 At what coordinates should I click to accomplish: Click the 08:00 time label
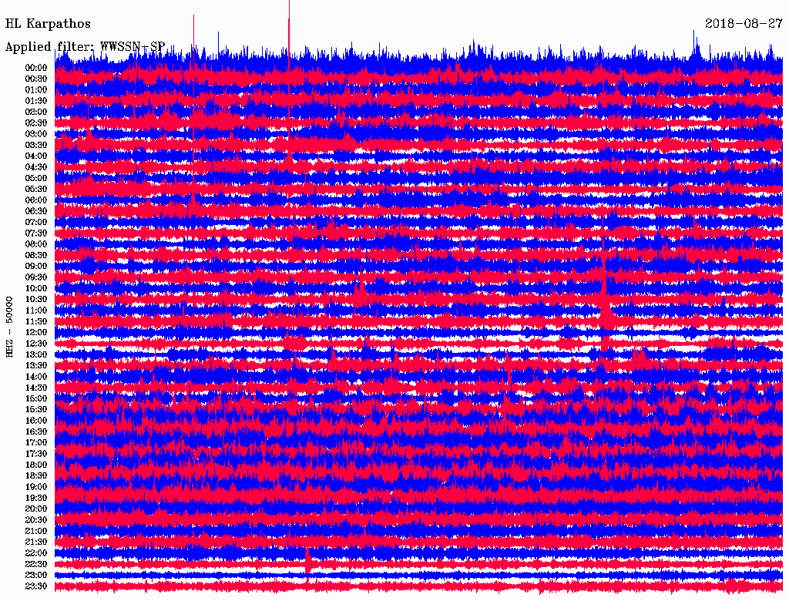pyautogui.click(x=36, y=244)
